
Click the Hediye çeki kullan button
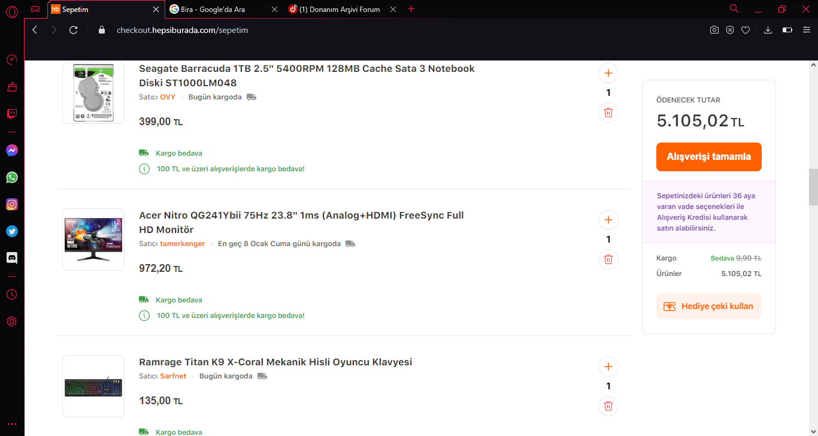(x=709, y=306)
